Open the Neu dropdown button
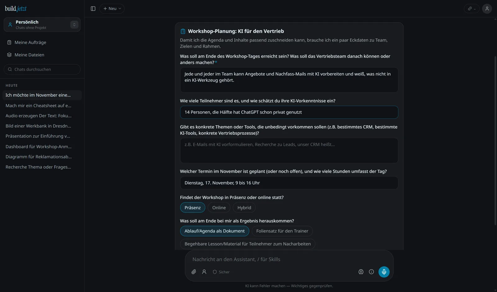The height and width of the screenshot is (292, 497). coord(112,9)
